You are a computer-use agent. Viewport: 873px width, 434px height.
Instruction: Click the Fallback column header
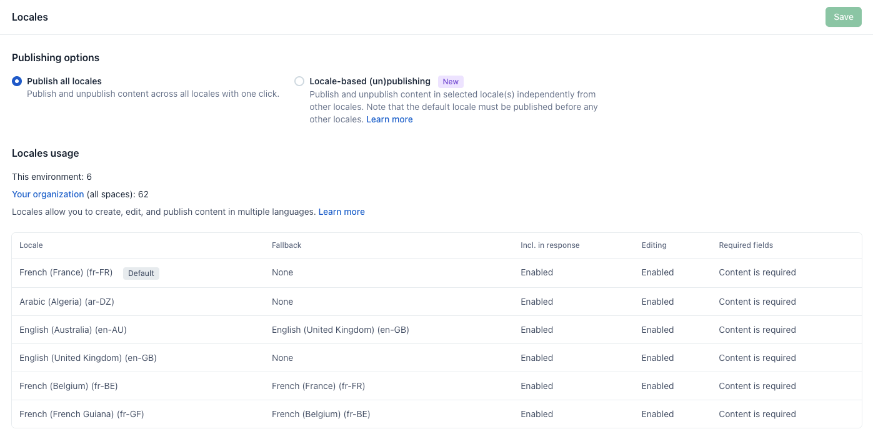[286, 245]
